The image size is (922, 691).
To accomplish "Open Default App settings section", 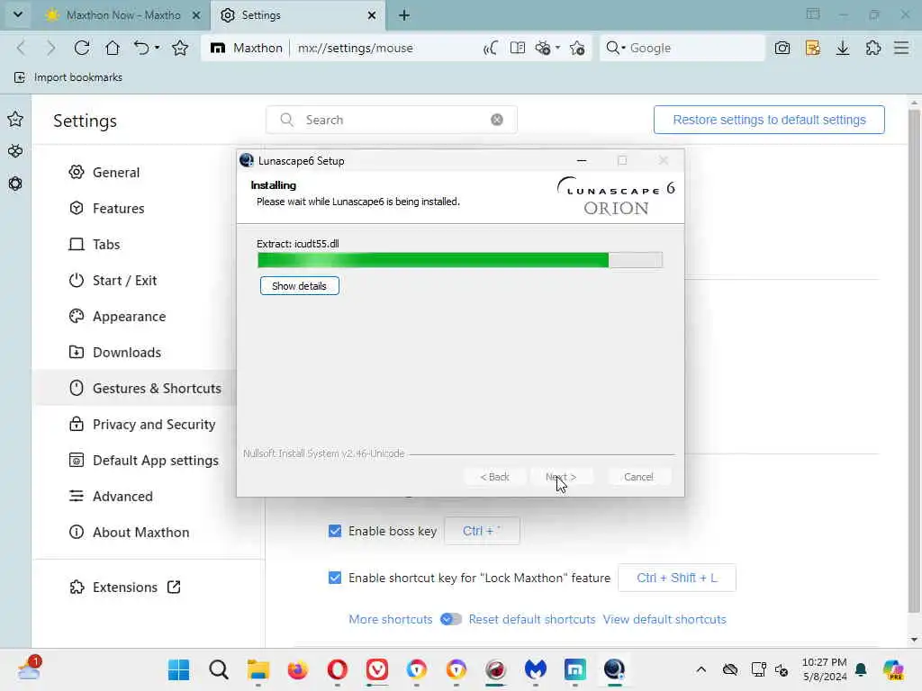I will [144, 461].
